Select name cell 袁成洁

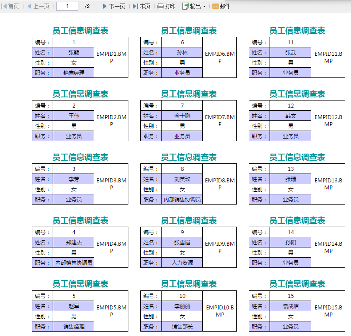click(x=290, y=306)
